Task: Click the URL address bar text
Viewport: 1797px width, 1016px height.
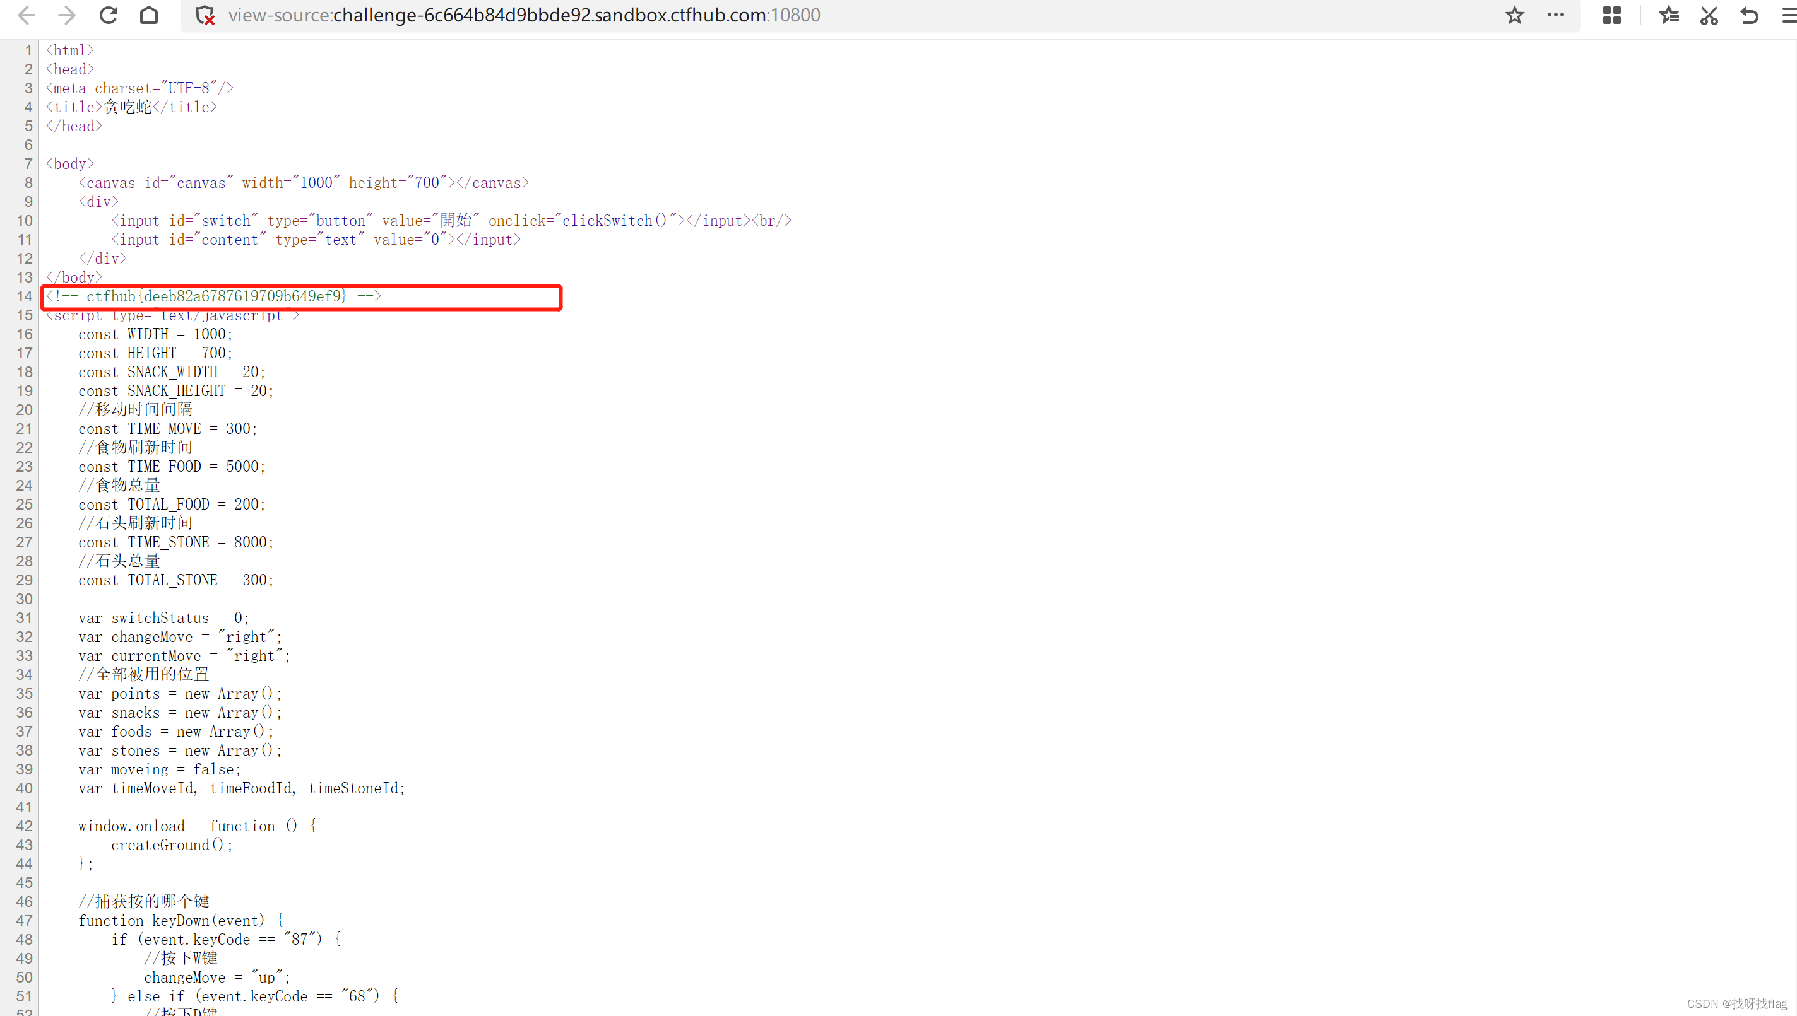Action: coord(524,15)
